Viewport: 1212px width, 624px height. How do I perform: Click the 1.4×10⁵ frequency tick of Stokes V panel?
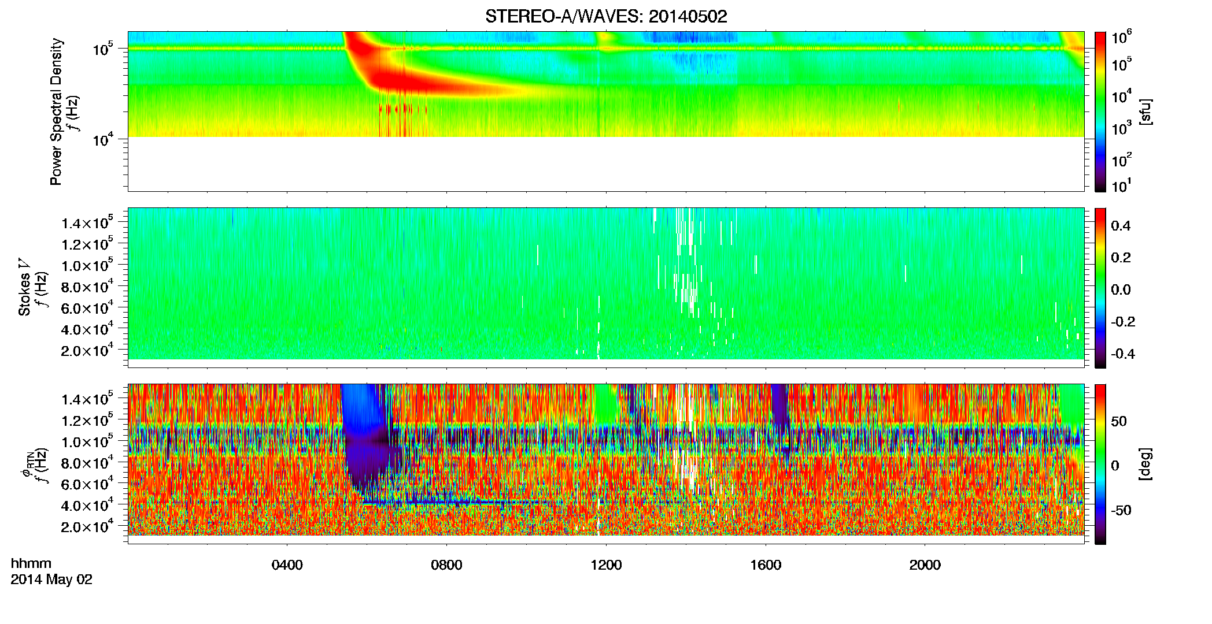tap(87, 223)
